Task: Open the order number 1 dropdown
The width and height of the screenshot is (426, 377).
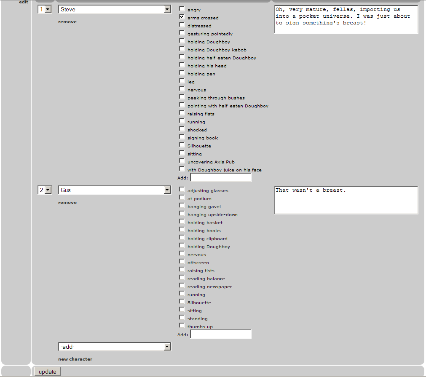Action: point(45,9)
